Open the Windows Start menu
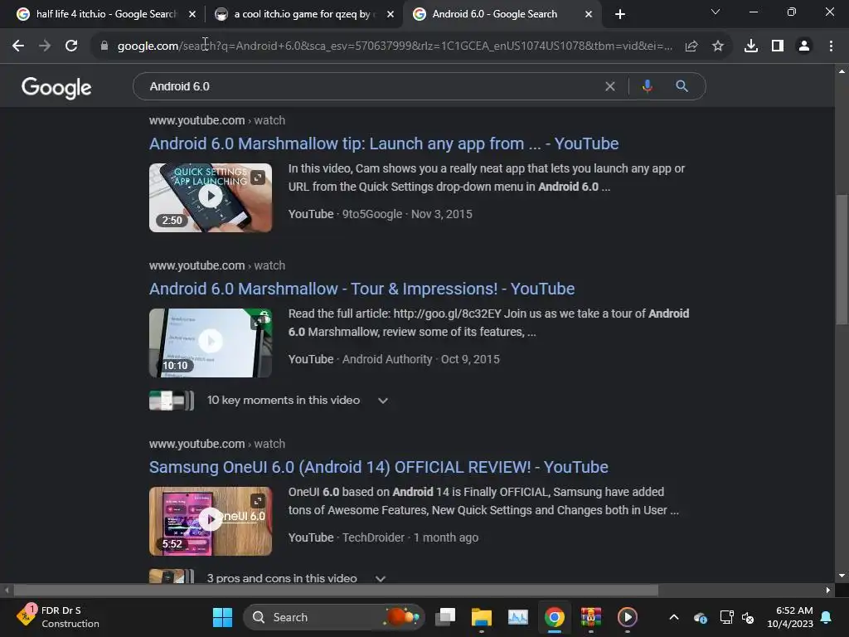Viewport: 849px width, 637px height. pyautogui.click(x=222, y=617)
